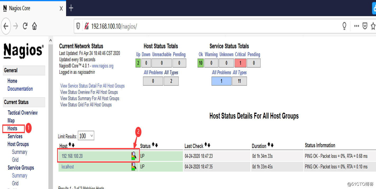376x189 pixels.
Task: Click host totals Down header link
Action: (x=146, y=55)
